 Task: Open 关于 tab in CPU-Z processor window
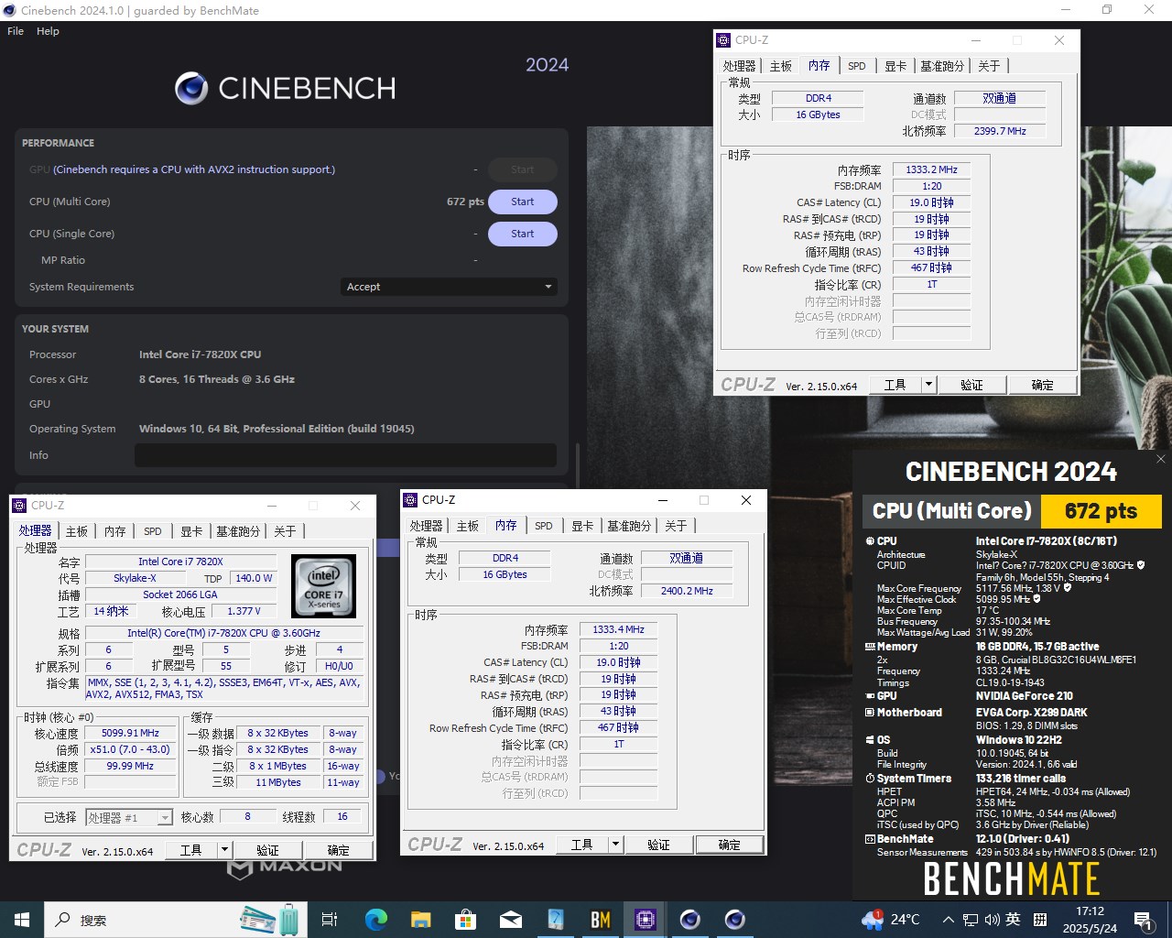pos(285,531)
